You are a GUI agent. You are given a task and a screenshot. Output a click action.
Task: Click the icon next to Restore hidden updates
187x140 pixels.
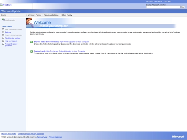(3, 35)
